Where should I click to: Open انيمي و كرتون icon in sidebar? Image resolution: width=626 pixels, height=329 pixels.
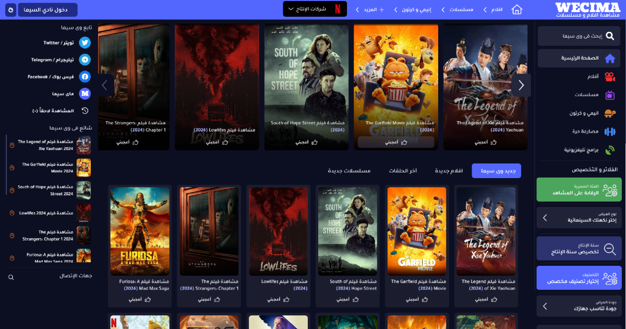click(x=610, y=113)
